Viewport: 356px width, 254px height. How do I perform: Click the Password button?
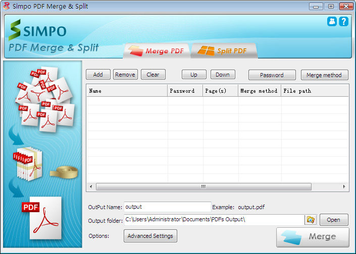[272, 75]
